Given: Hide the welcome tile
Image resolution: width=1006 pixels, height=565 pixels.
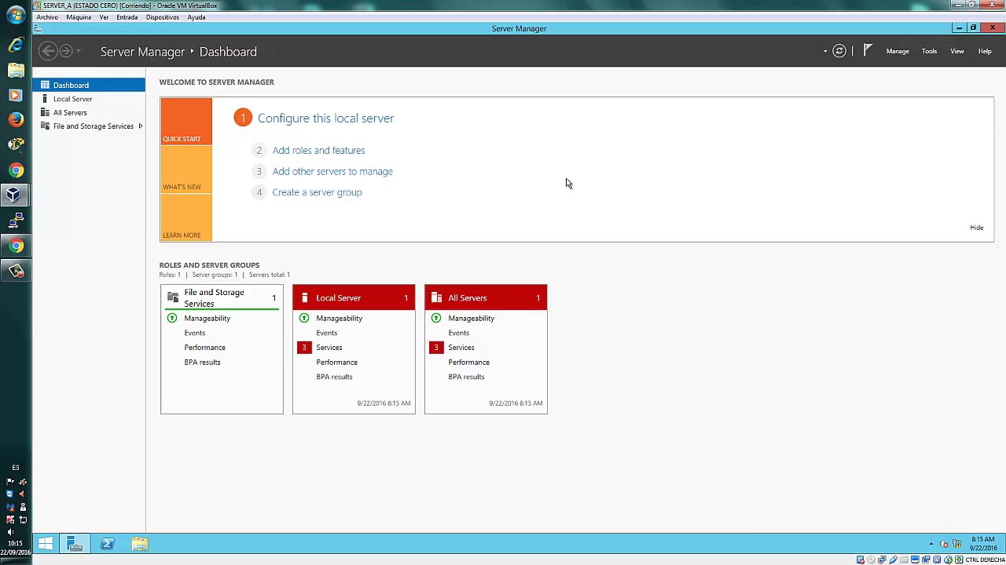Looking at the screenshot, I should [976, 228].
